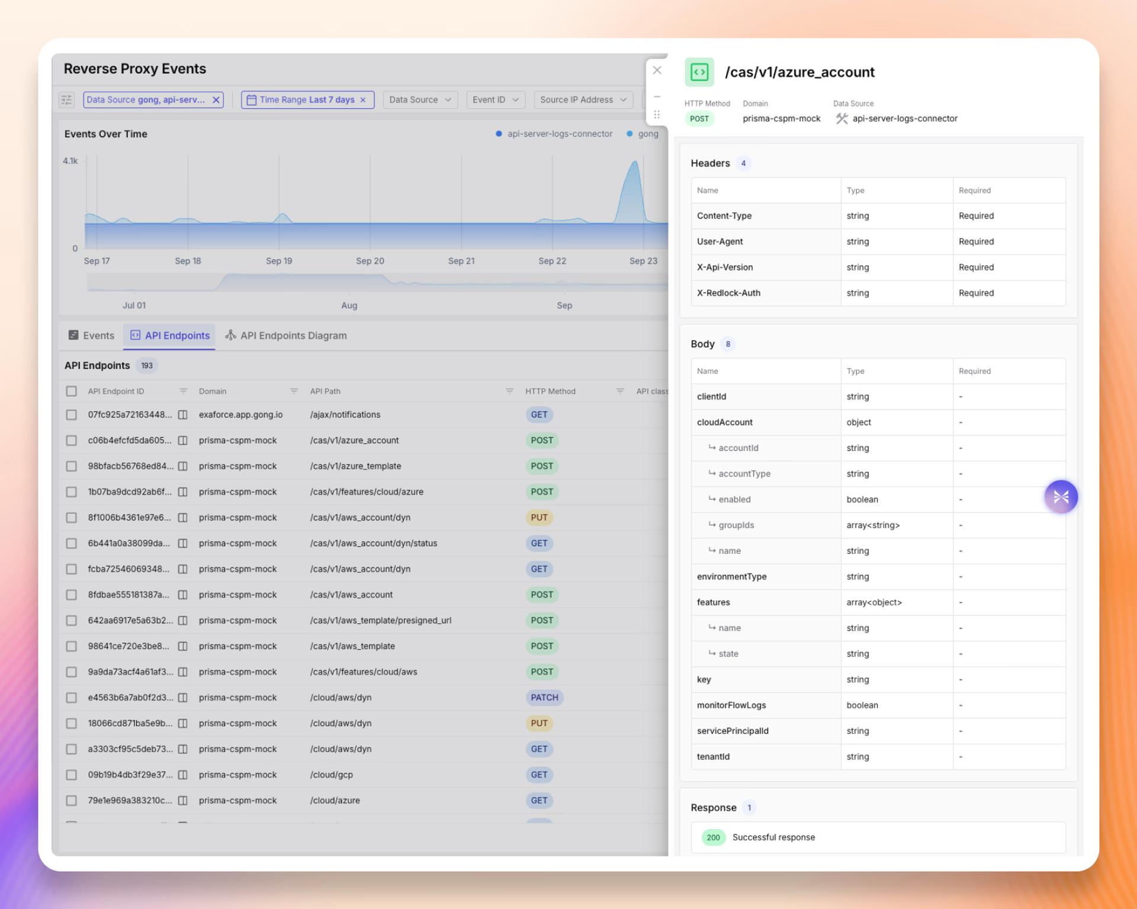Click the servicePrincipalId body field row
This screenshot has width=1137, height=909.
878,731
